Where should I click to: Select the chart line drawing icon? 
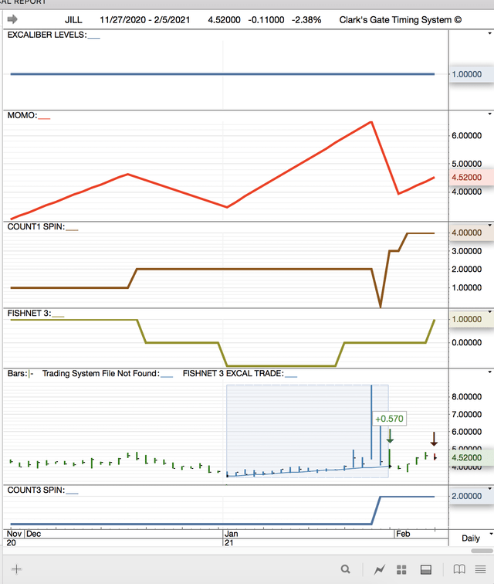pos(379,569)
